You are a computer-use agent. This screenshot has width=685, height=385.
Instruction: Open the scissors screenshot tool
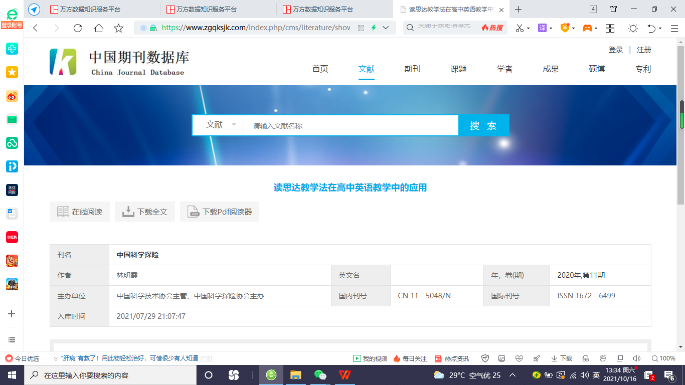click(x=520, y=28)
